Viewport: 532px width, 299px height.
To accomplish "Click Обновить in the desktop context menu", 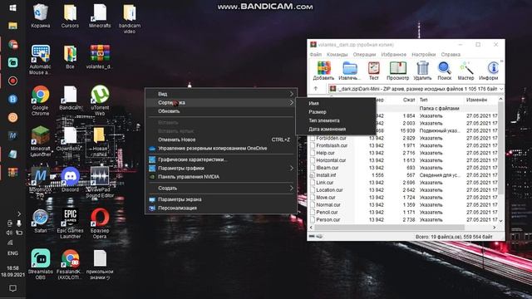I will (221, 111).
